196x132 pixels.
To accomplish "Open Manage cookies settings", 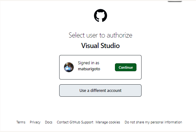I will point(108,122).
